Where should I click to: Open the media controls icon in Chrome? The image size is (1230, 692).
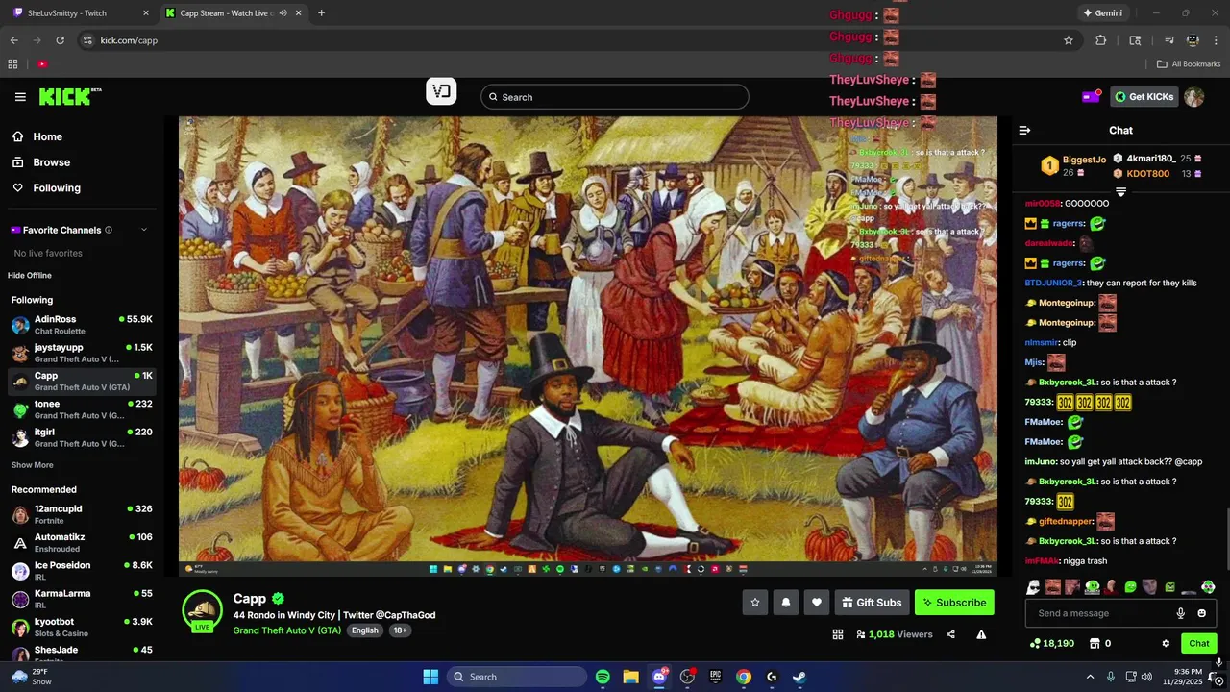1169,40
